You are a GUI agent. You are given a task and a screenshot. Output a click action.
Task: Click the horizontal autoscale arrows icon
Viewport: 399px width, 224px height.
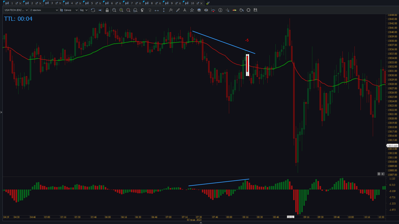[x=157, y=10]
